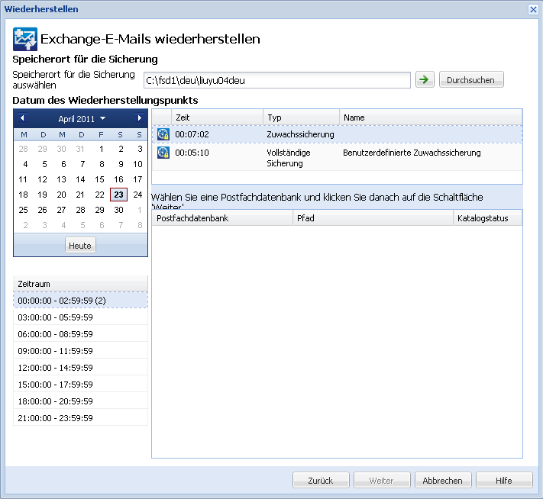The image size is (543, 499).
Task: Click the Zurück button
Action: coord(321,481)
